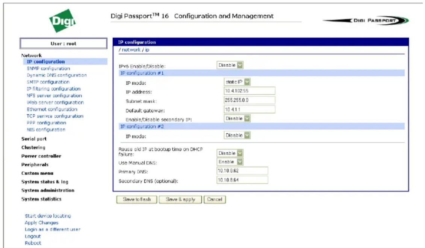Click the Default gateway input field
Screen dimensions: 425x248
click(x=250, y=109)
